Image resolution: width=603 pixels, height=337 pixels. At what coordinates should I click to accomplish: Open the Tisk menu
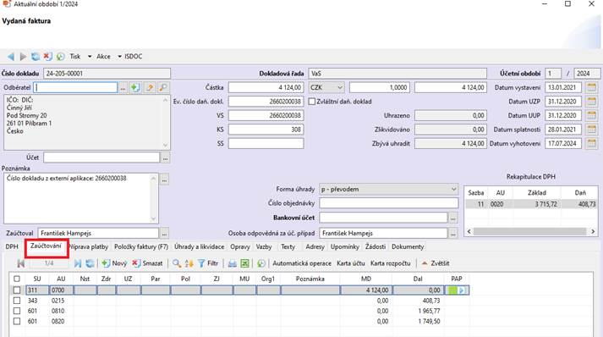tap(75, 57)
